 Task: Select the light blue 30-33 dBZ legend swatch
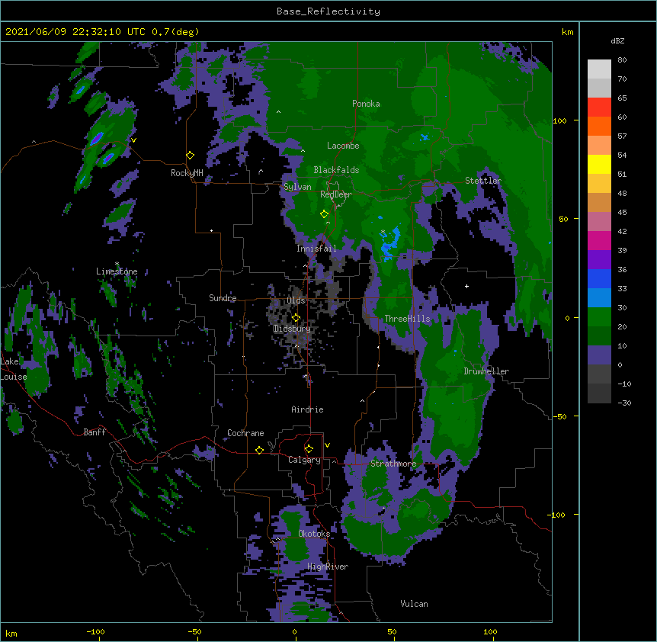[599, 298]
